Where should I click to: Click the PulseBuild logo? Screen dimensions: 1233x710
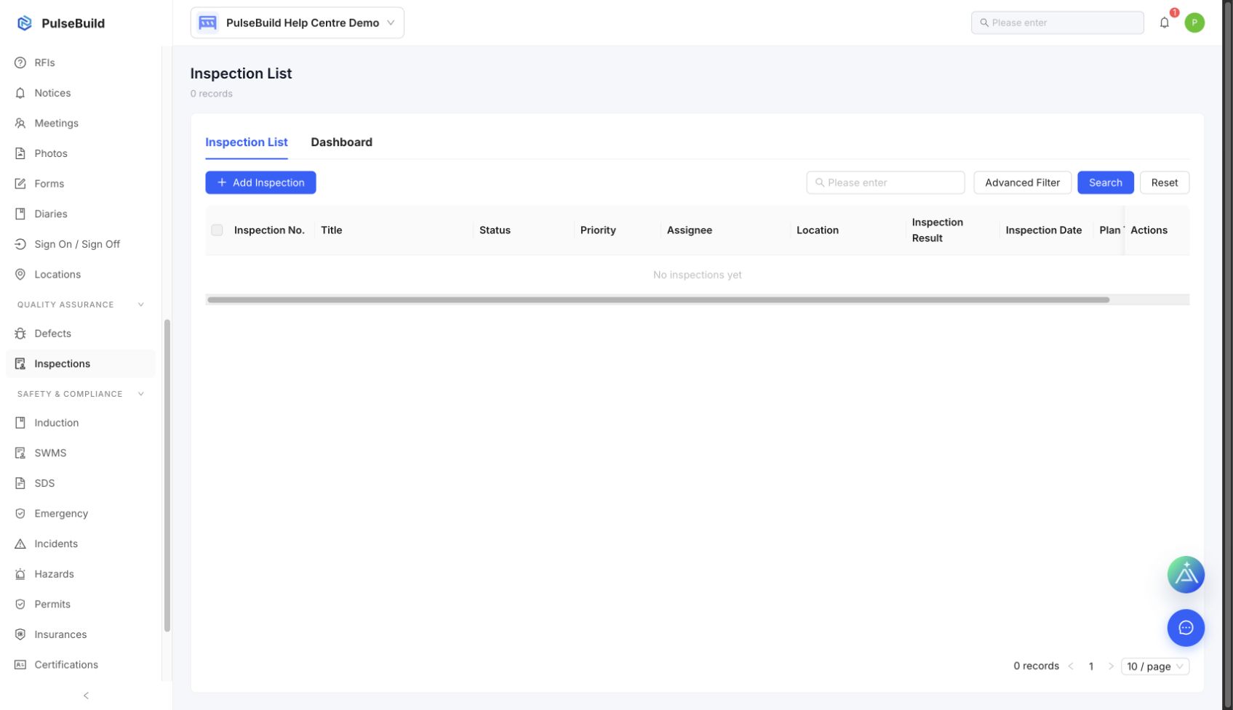tap(25, 23)
